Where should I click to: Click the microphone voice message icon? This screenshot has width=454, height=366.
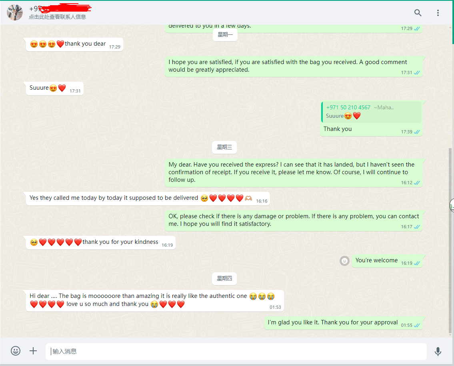(x=438, y=351)
